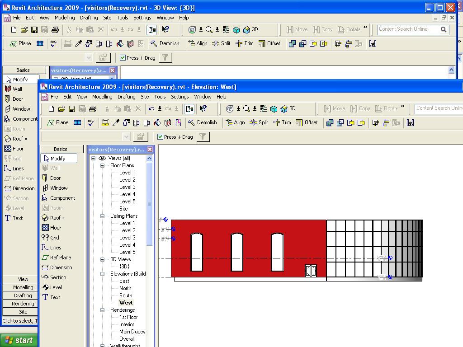Viewport: 463px width, 347px height.
Task: Select Demolish hammer tool in front window
Action: click(203, 122)
